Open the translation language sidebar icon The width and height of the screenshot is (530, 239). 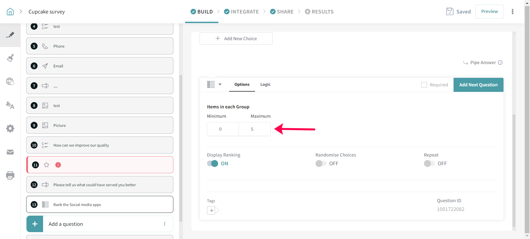point(10,105)
